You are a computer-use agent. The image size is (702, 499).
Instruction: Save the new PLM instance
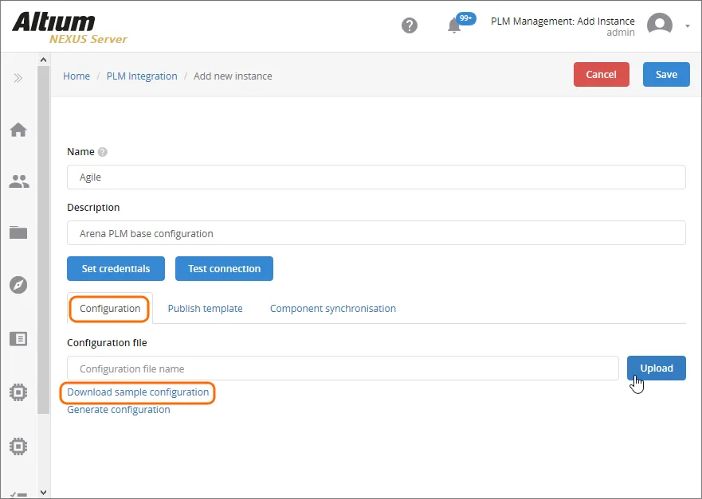(x=666, y=74)
